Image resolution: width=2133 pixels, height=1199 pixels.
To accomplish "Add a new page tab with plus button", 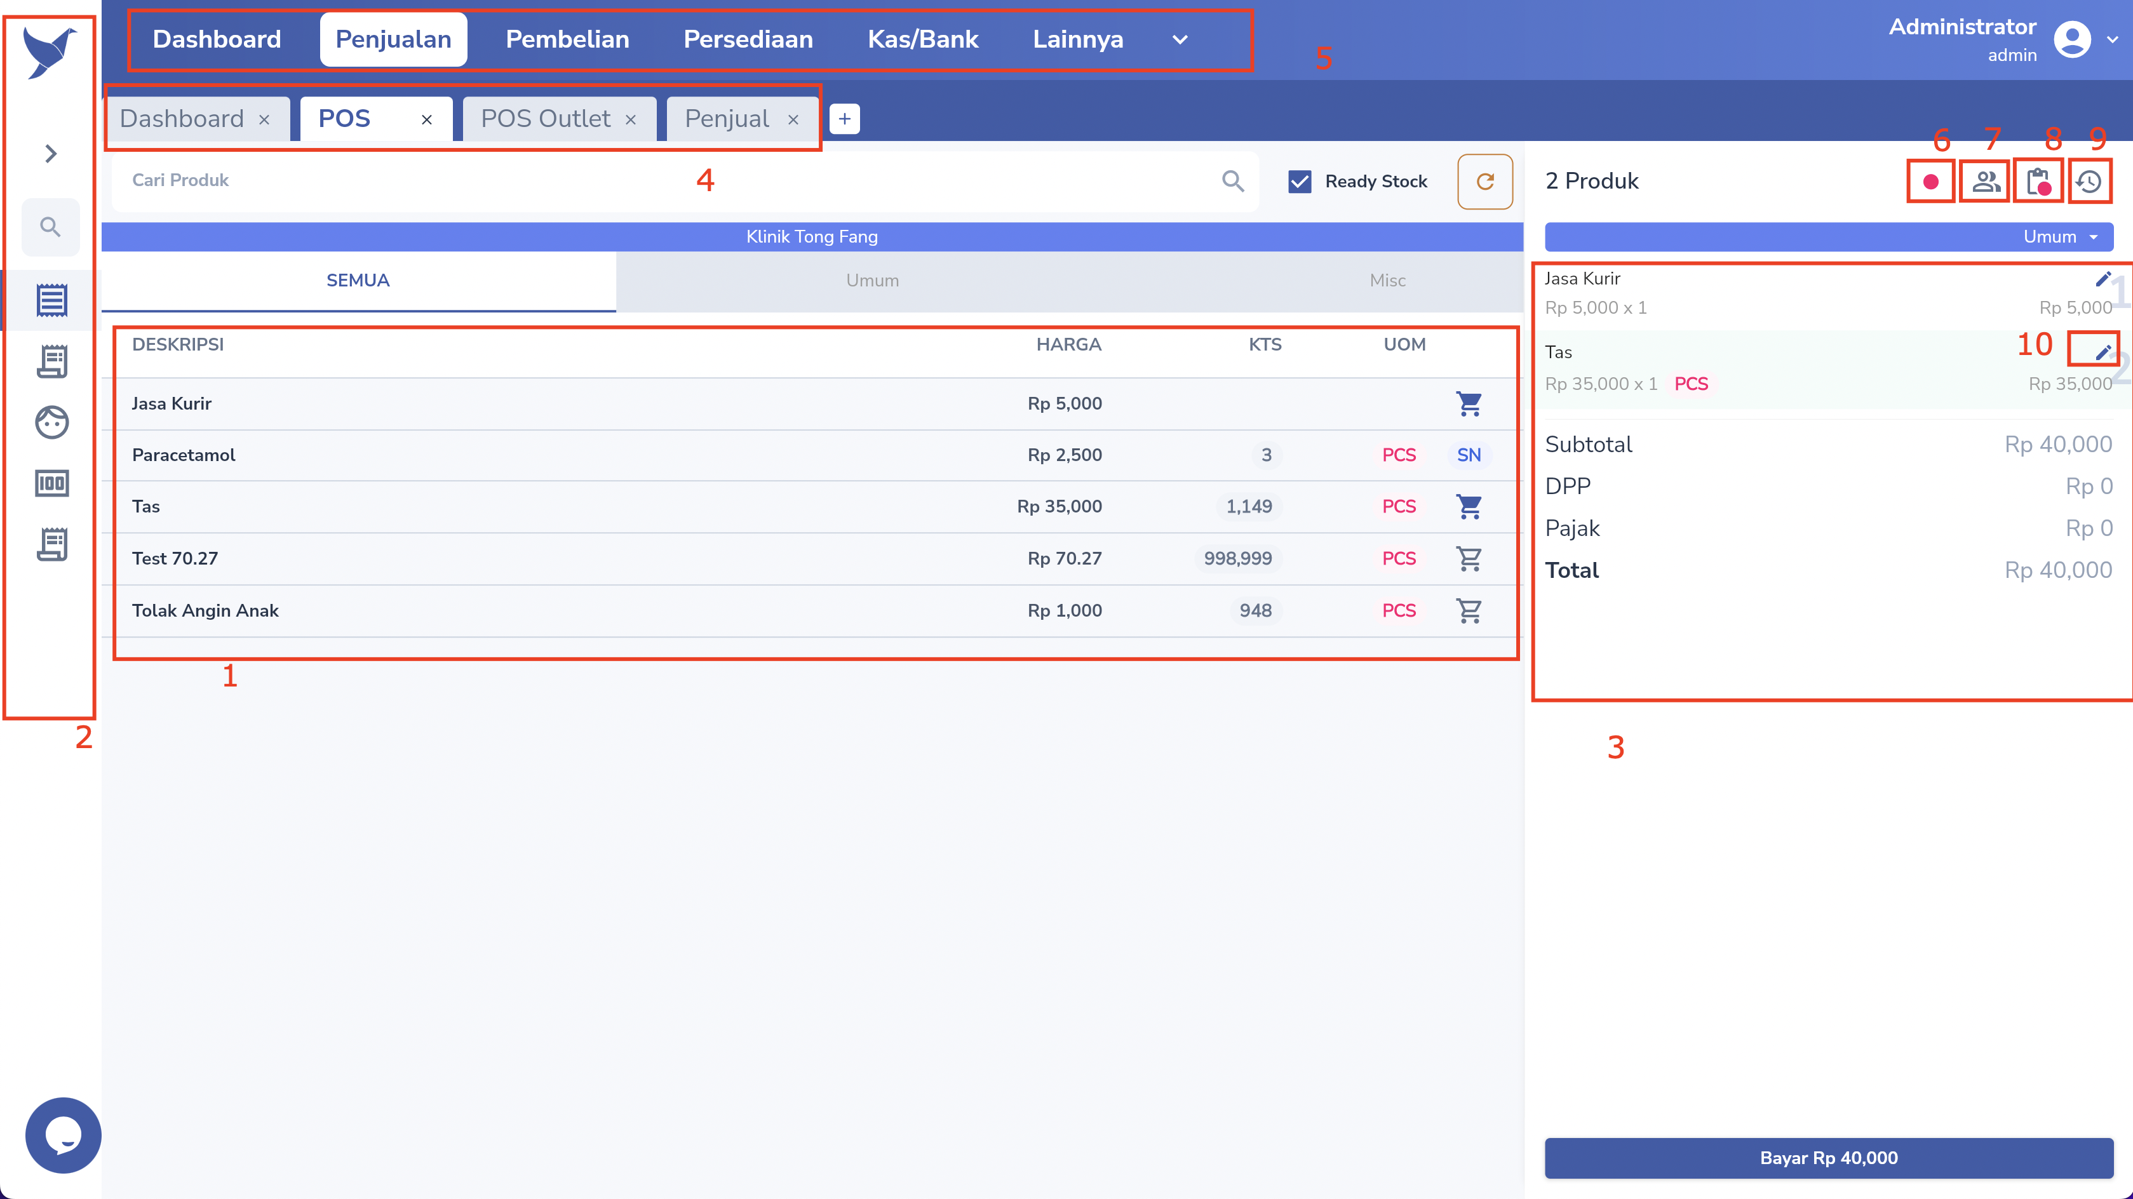I will pyautogui.click(x=845, y=118).
